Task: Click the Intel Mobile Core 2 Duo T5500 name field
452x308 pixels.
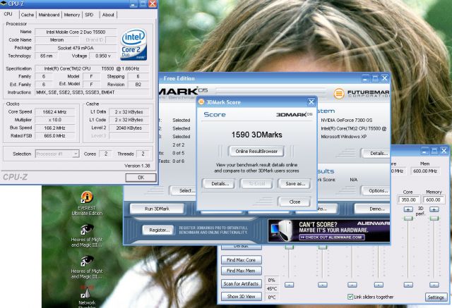Action: click(x=76, y=32)
